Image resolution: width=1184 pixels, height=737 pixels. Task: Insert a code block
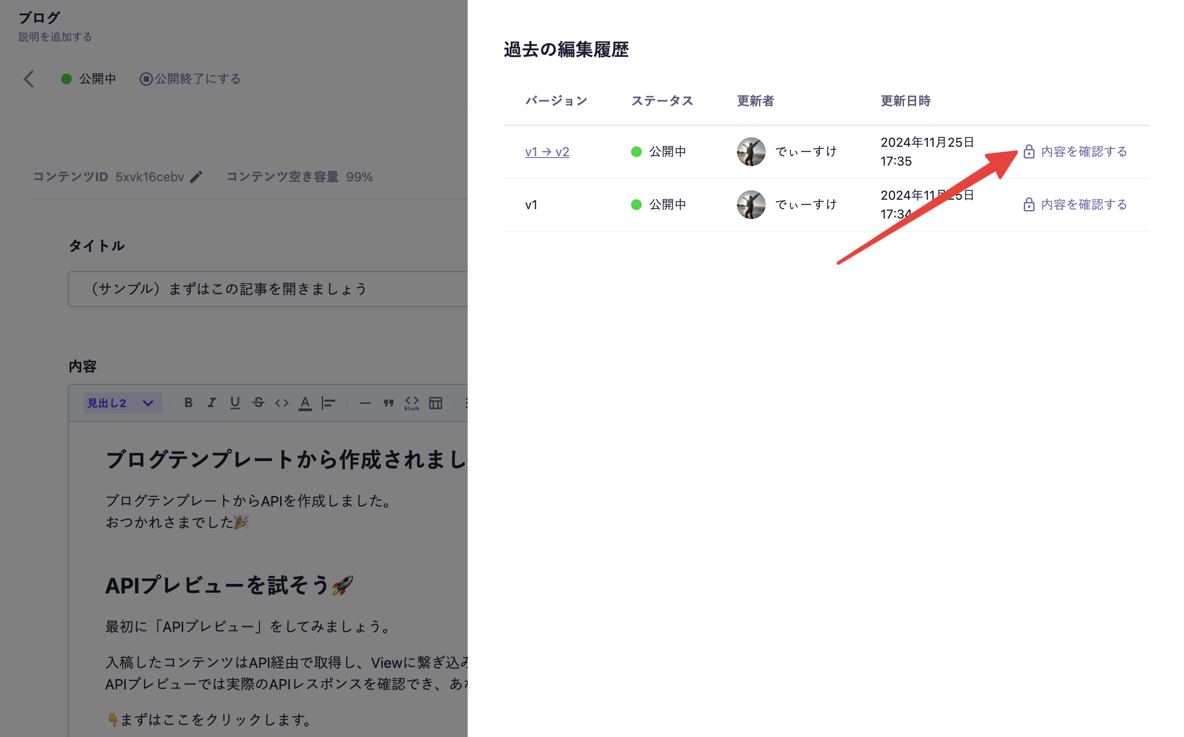pyautogui.click(x=412, y=403)
